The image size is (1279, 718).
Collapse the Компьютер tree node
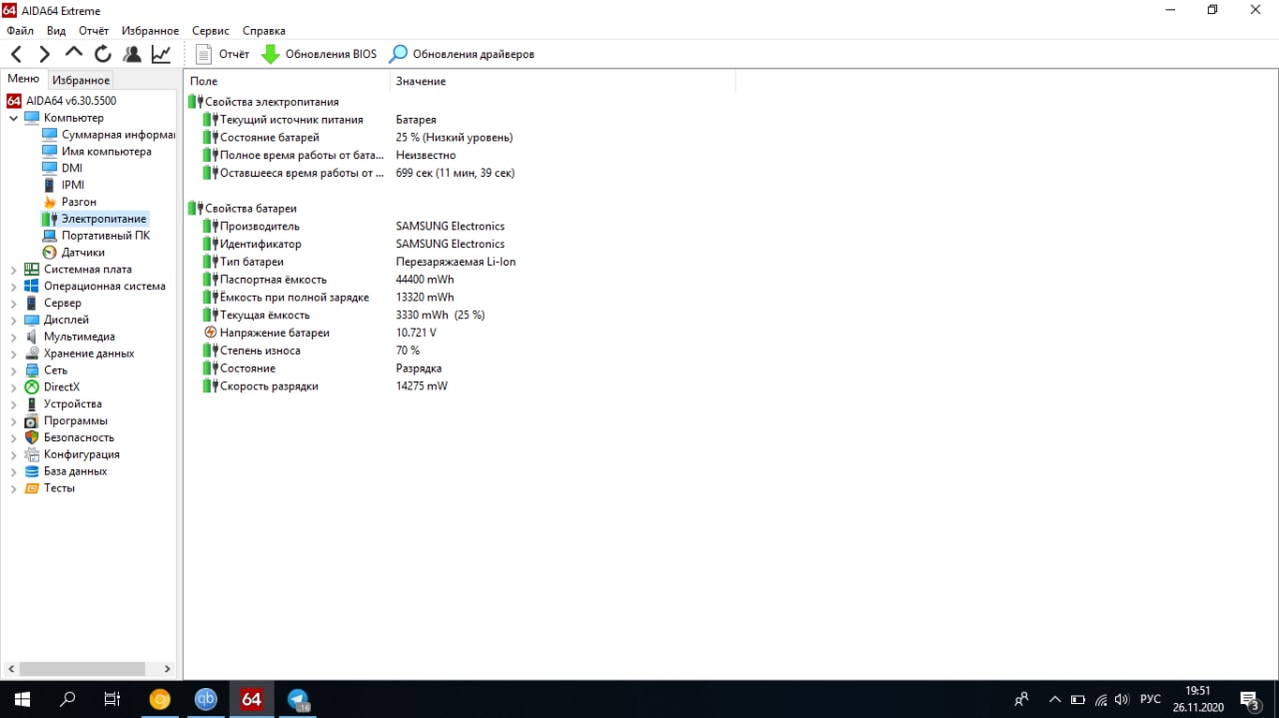(x=13, y=118)
